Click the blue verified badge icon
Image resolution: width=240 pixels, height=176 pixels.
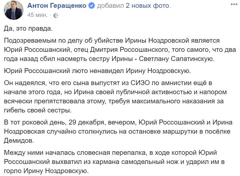point(92,6)
